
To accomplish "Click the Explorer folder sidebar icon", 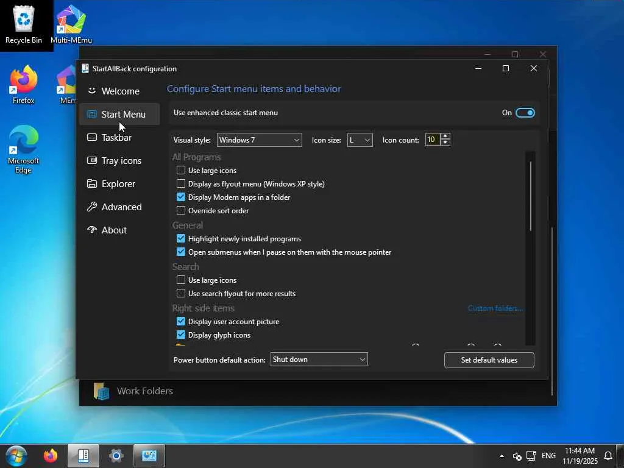I will [x=92, y=183].
